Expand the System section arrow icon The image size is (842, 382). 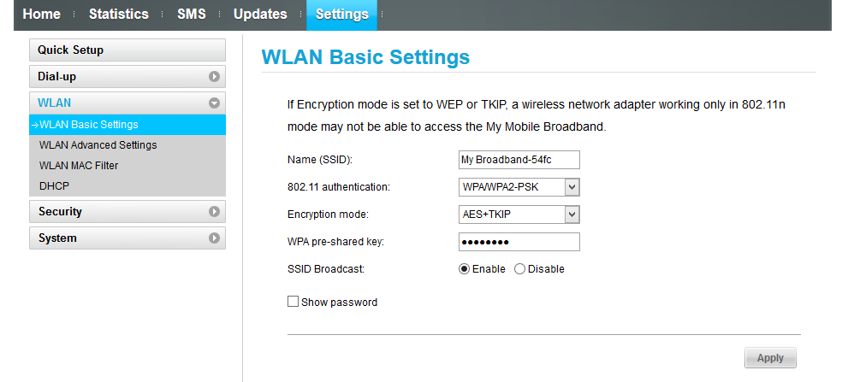pyautogui.click(x=214, y=238)
